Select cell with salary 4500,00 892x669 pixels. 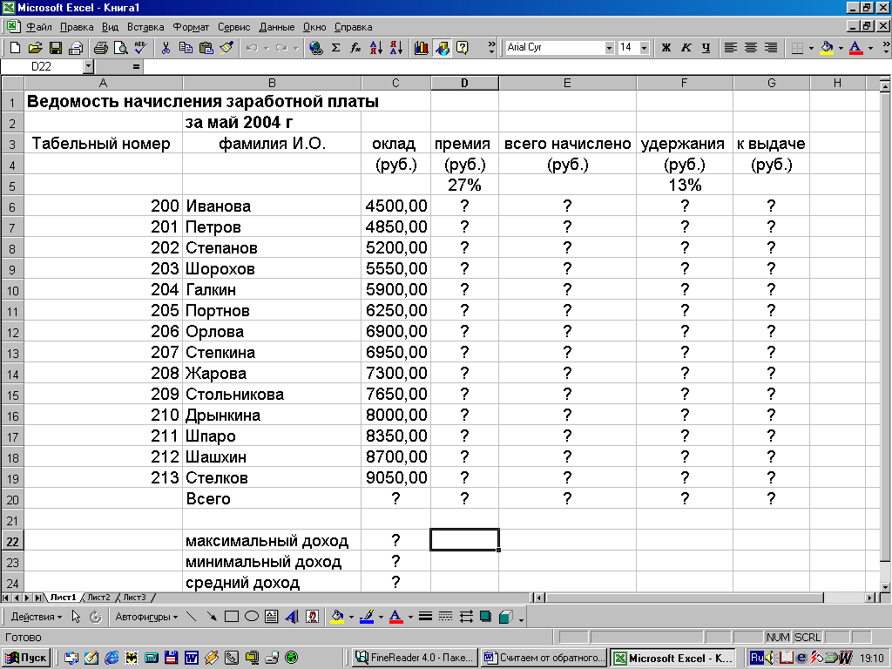(396, 206)
